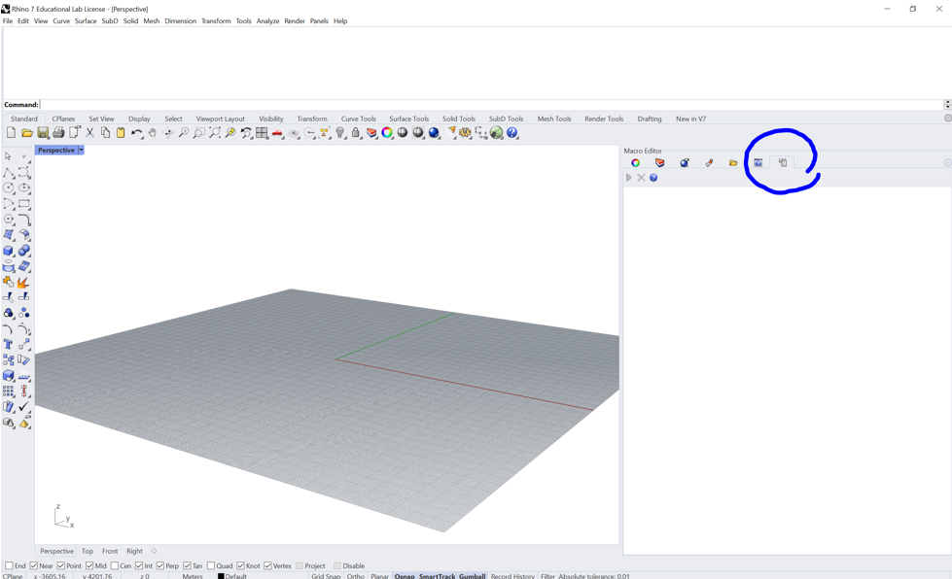The image size is (952, 579).
Task: Select the Text object tool
Action: click(x=9, y=345)
